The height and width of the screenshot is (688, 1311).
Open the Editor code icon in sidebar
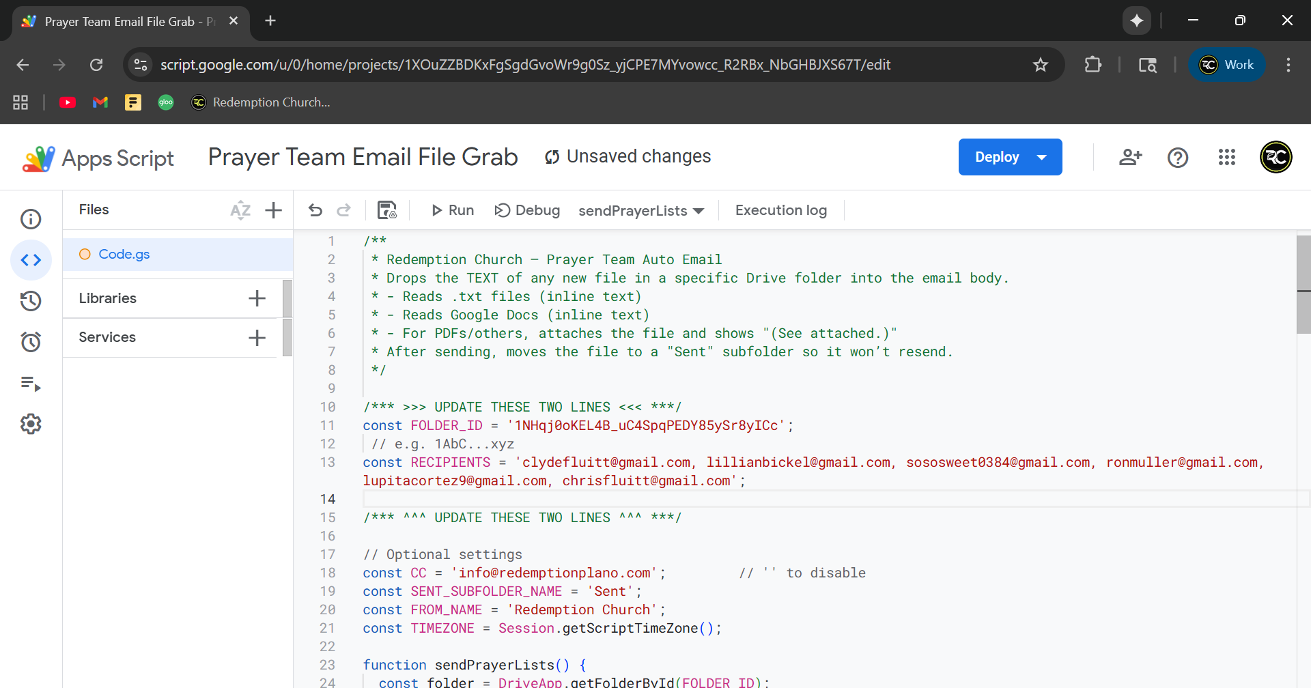coord(31,260)
